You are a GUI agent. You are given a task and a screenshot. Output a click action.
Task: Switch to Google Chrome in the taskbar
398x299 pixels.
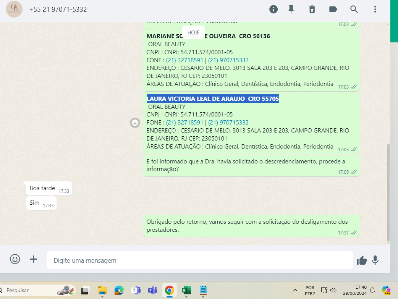[x=169, y=290]
